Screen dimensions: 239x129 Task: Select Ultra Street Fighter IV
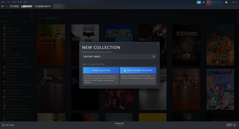14,117
